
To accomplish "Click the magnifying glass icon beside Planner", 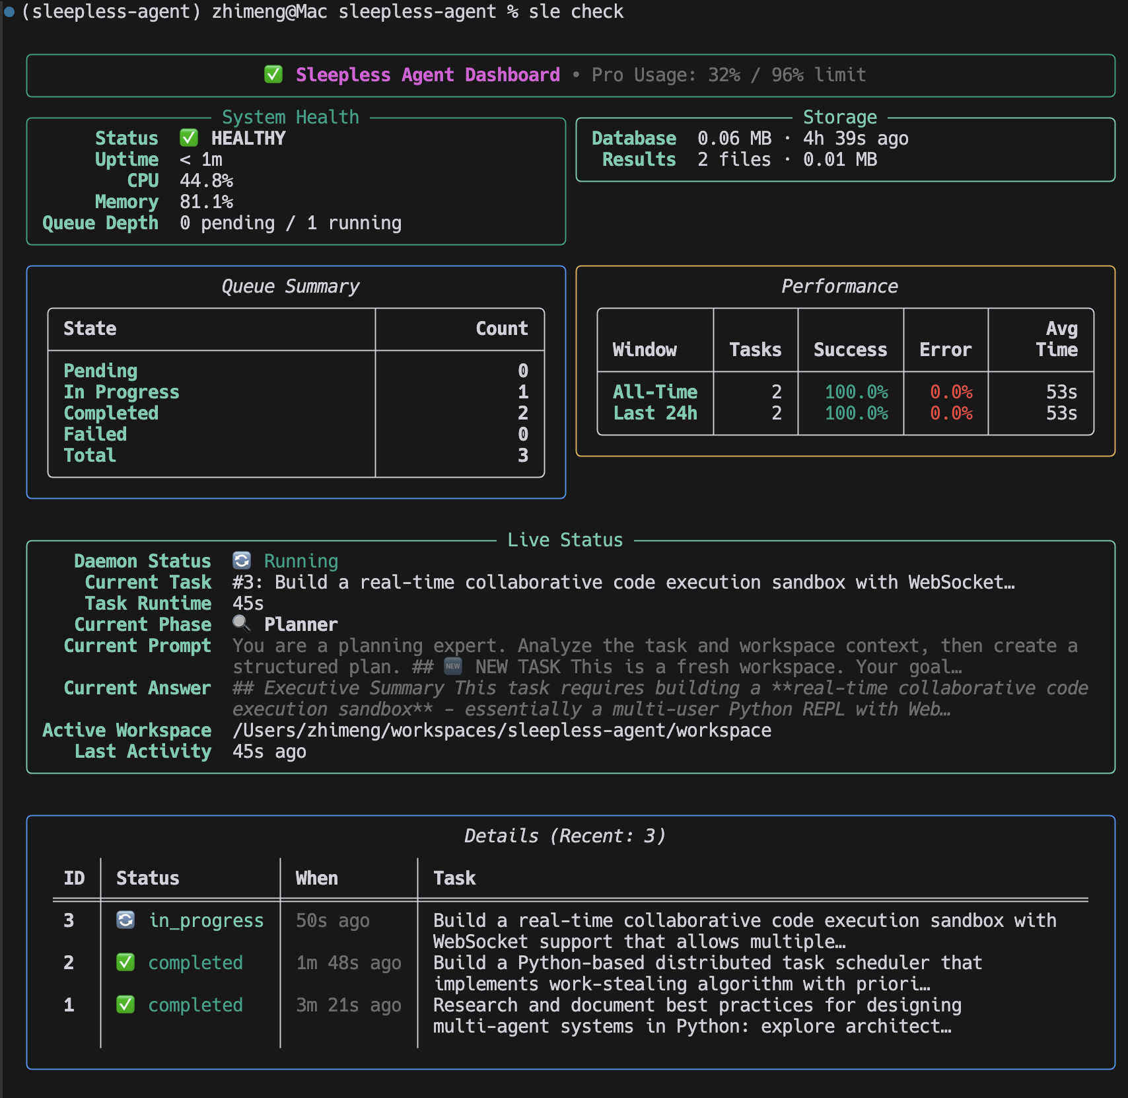I will (242, 624).
